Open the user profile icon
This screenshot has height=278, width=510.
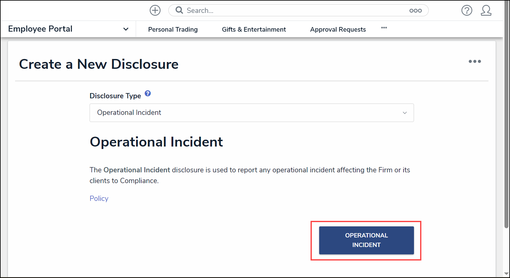pyautogui.click(x=486, y=10)
